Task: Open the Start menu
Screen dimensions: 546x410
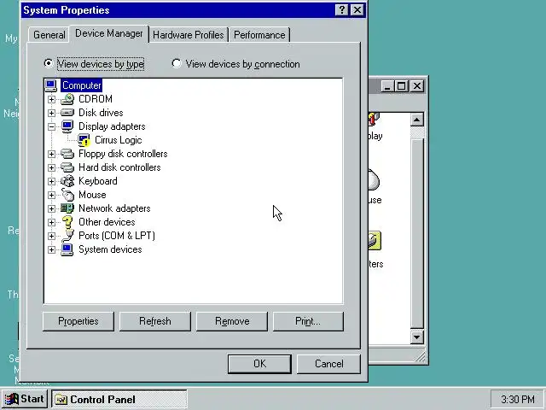Action: (25, 399)
